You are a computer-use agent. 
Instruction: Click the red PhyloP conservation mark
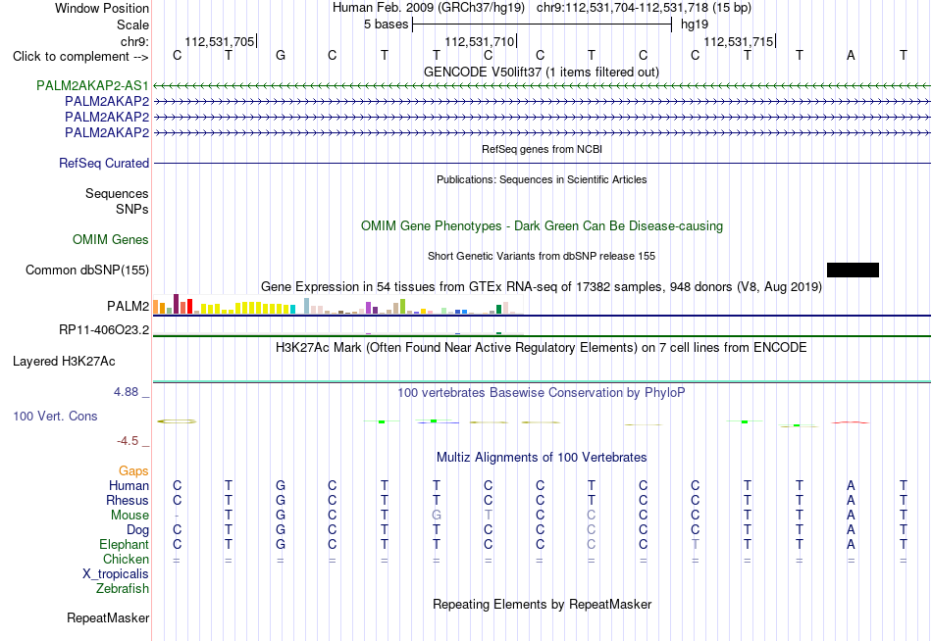point(851,422)
